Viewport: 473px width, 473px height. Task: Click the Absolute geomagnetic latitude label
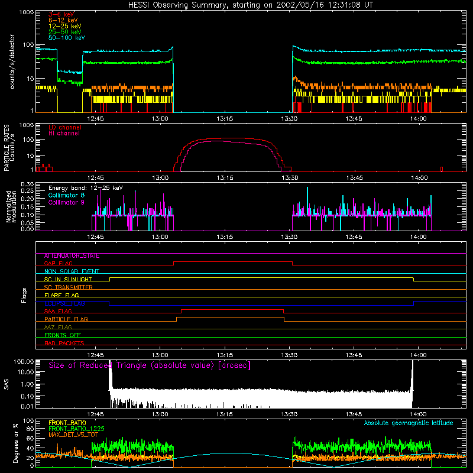click(409, 423)
